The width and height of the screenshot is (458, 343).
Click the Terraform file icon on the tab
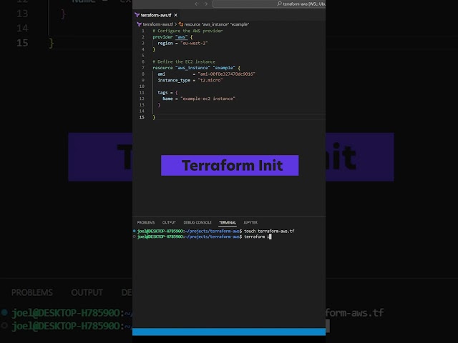coord(137,15)
